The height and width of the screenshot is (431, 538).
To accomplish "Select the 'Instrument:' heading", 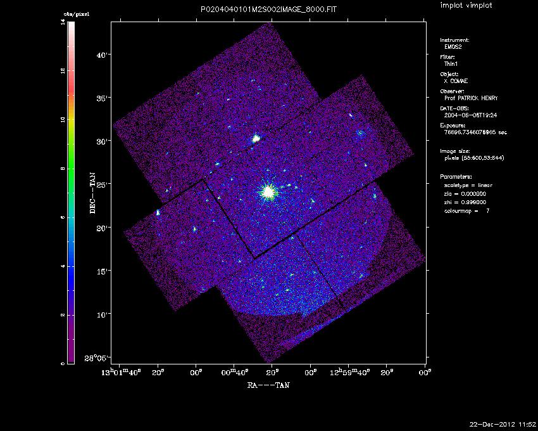I will pyautogui.click(x=454, y=40).
